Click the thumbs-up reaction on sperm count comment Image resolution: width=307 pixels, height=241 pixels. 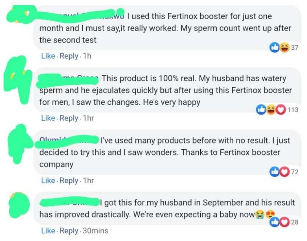point(274,47)
